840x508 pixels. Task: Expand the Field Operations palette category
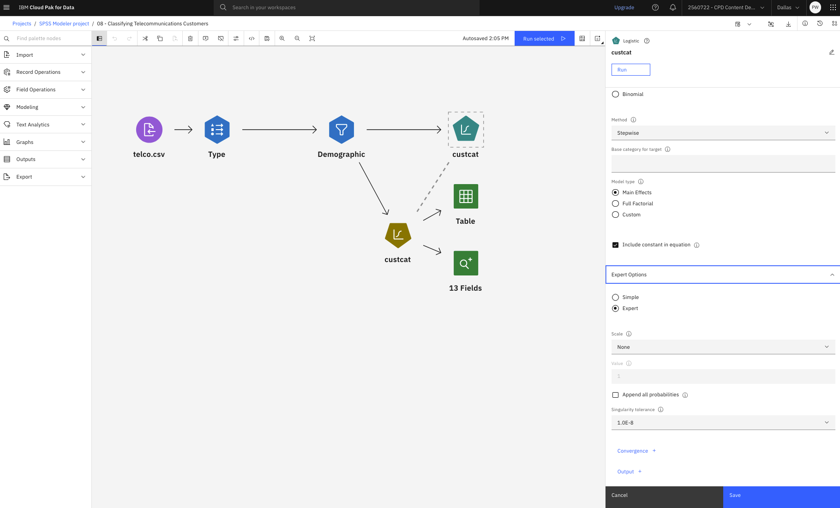(x=46, y=90)
